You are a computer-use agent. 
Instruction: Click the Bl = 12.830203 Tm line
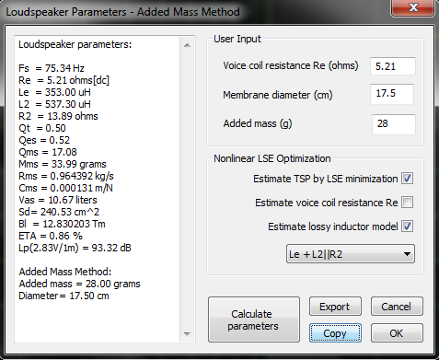tap(62, 224)
